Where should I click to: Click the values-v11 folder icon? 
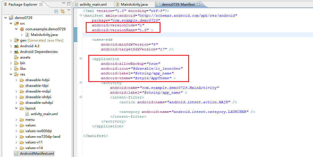point(22,142)
